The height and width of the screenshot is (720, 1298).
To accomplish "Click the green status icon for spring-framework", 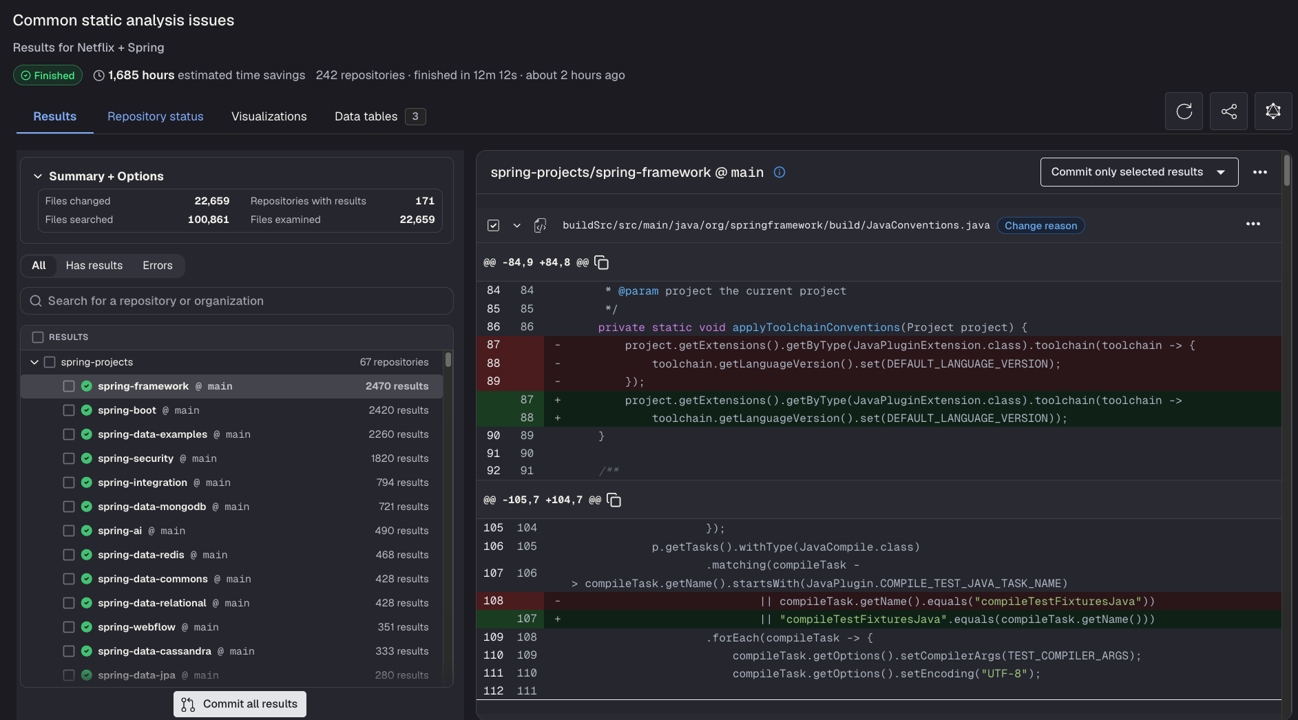I will [87, 386].
